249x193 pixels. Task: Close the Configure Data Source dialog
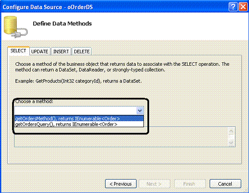243,7
